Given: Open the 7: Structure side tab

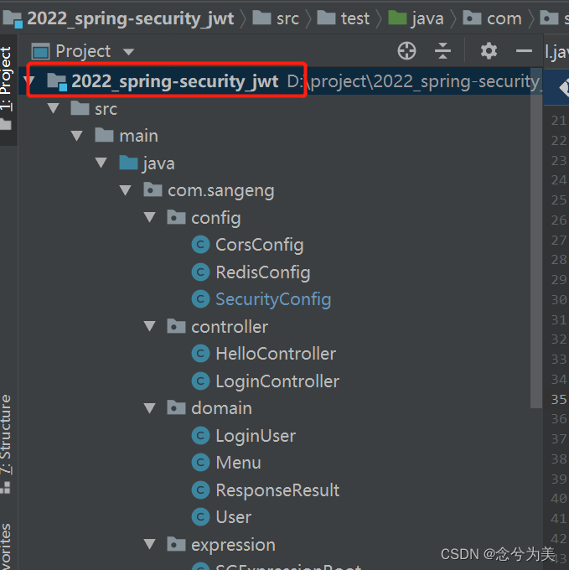Looking at the screenshot, I should pos(6,443).
